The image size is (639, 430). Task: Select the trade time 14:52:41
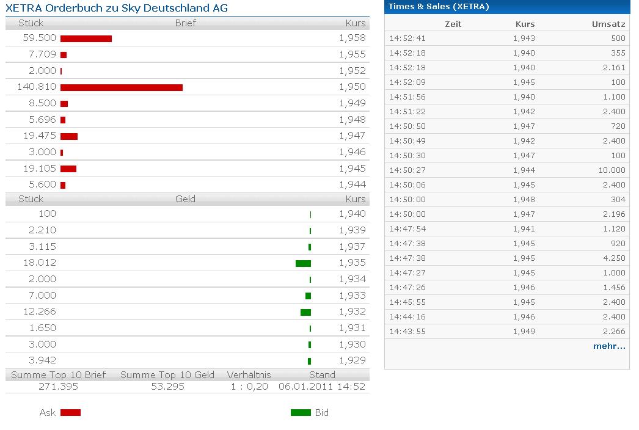(407, 38)
